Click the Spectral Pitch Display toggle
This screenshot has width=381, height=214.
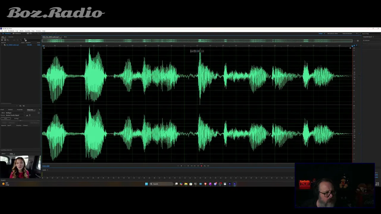click(30, 34)
